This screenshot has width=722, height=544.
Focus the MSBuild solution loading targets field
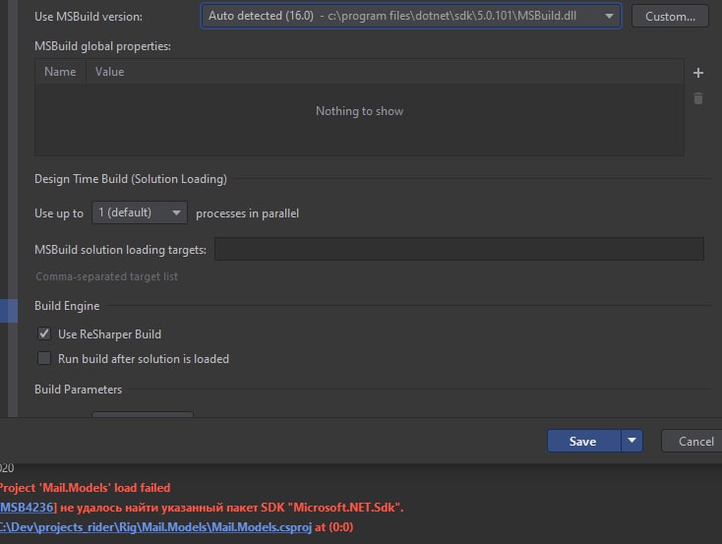(459, 249)
